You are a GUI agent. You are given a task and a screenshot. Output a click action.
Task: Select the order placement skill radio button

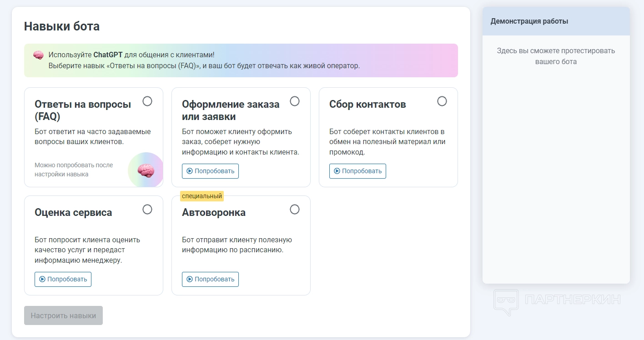tap(295, 101)
